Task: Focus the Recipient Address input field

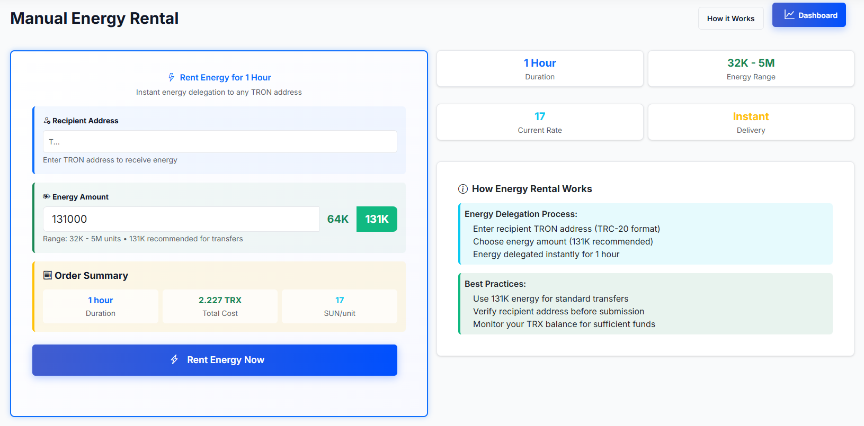Action: tap(220, 142)
